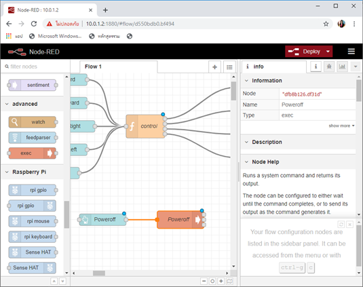
Task: Bookmark this page with star icon
Action: (x=326, y=24)
